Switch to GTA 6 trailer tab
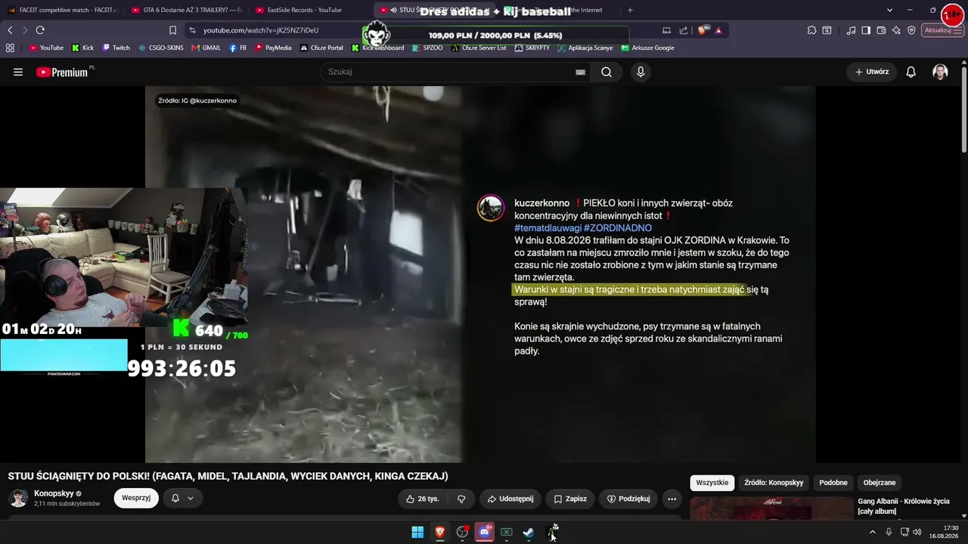968x544 pixels. point(186,10)
